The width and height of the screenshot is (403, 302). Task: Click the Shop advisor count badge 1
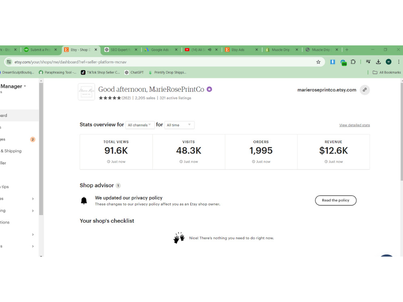(x=118, y=185)
